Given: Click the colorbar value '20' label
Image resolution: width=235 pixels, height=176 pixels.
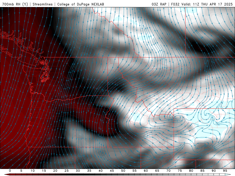Looking at the screenshot, I should 55,171.
